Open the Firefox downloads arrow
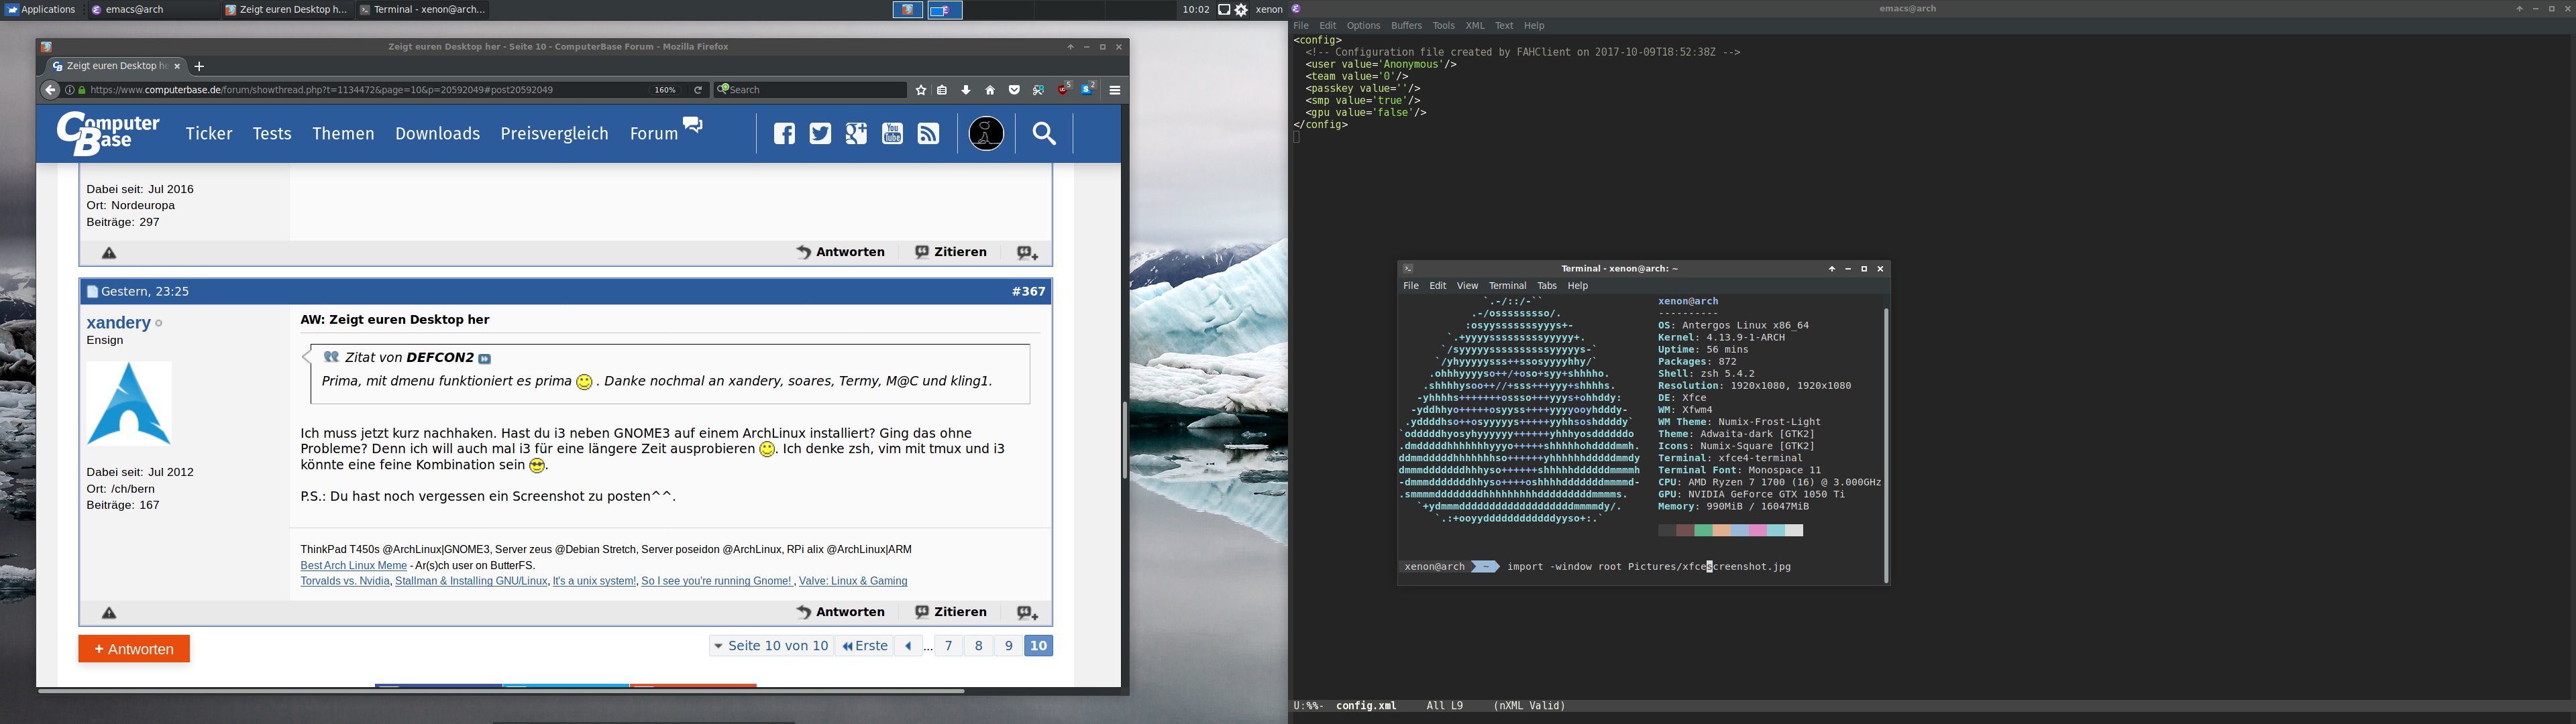 tap(966, 90)
